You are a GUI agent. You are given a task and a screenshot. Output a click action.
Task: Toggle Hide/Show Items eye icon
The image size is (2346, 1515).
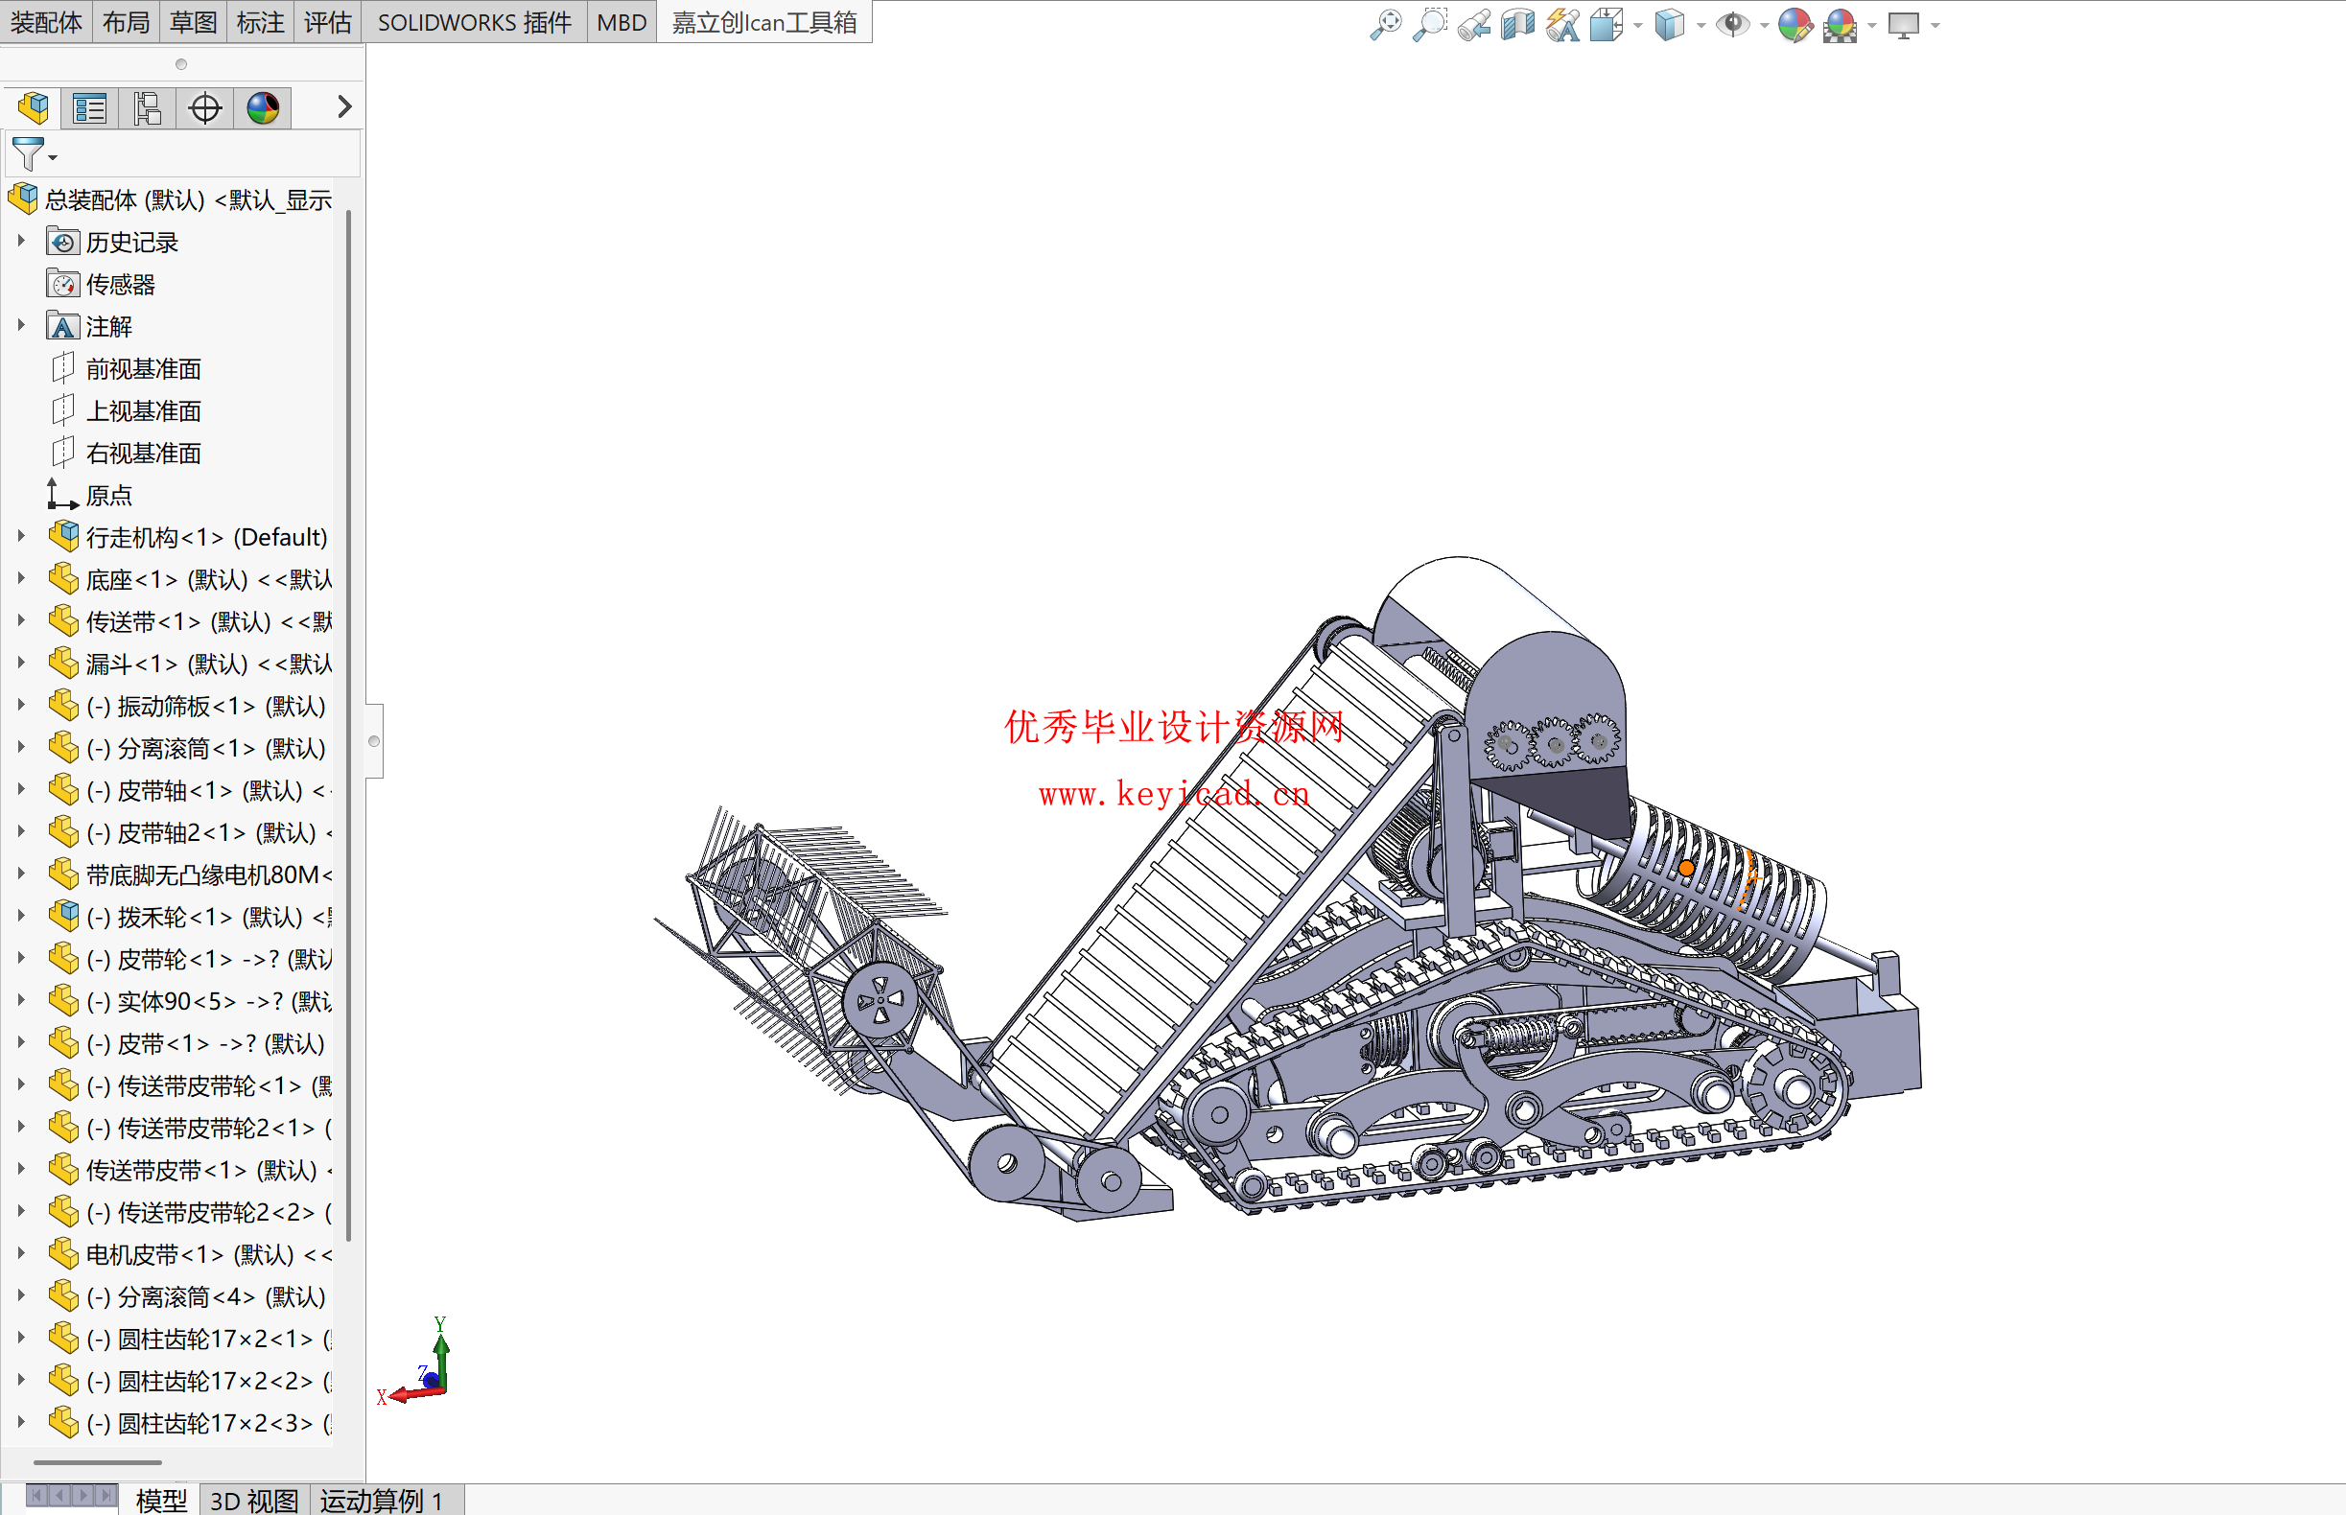1732,25
